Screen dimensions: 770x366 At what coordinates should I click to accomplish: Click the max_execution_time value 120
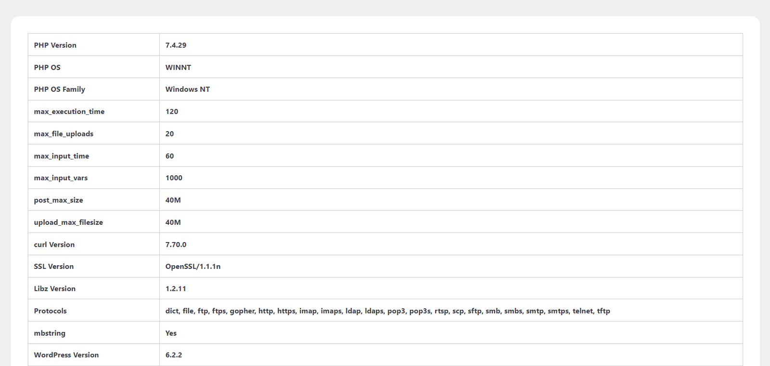172,111
